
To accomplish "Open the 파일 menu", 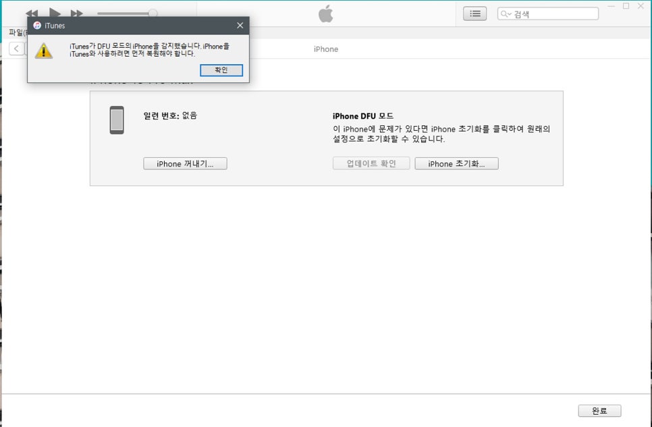I will tap(17, 32).
